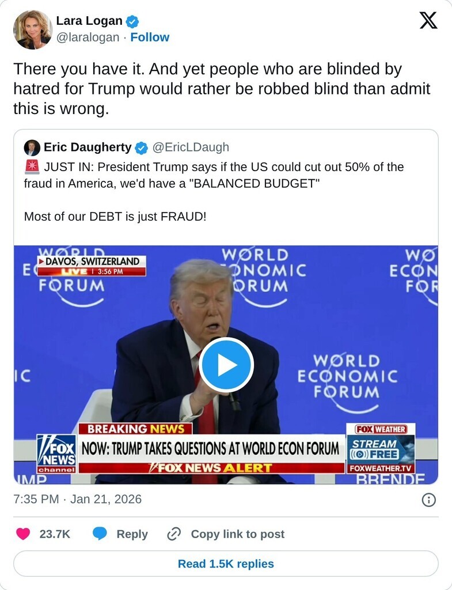Click the 23.7K likes count
Screen dimensions: 452x590
pos(55,534)
